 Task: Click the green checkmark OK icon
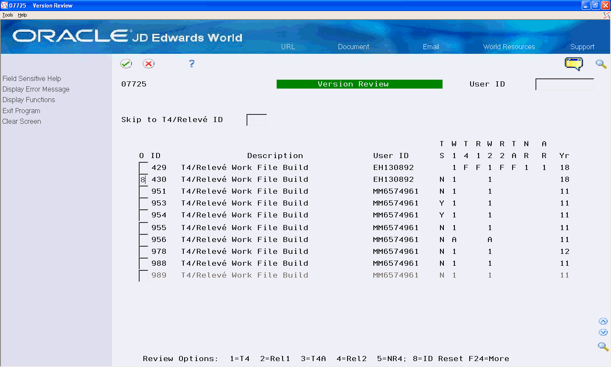click(126, 64)
